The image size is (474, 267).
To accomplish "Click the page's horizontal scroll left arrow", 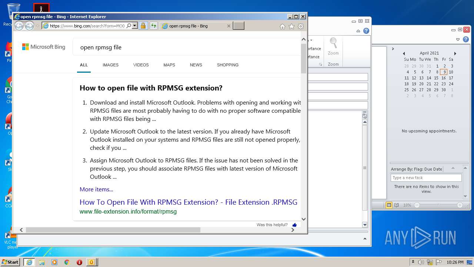I will 21,230.
